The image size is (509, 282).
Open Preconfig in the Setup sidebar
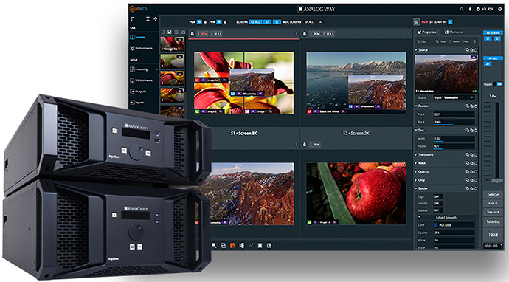click(139, 69)
